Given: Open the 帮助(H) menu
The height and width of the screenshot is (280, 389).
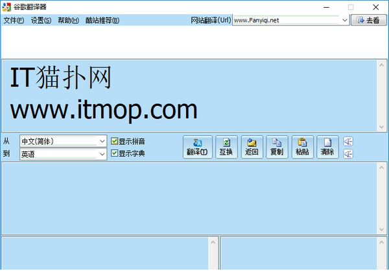Looking at the screenshot, I should pyautogui.click(x=68, y=20).
